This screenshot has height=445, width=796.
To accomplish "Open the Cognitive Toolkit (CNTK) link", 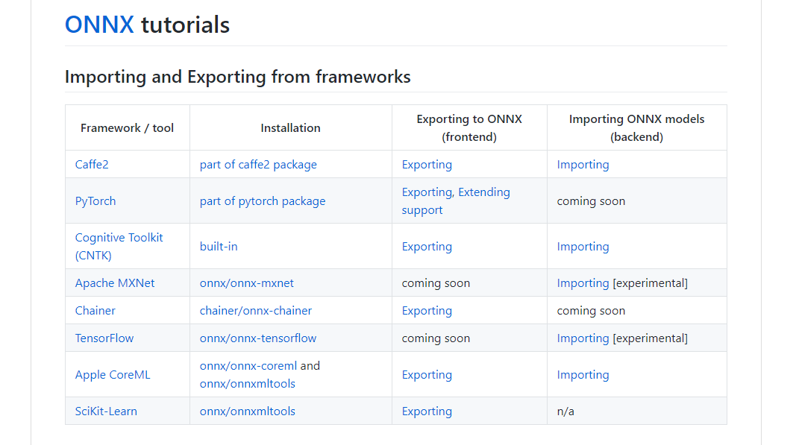I will tap(119, 246).
